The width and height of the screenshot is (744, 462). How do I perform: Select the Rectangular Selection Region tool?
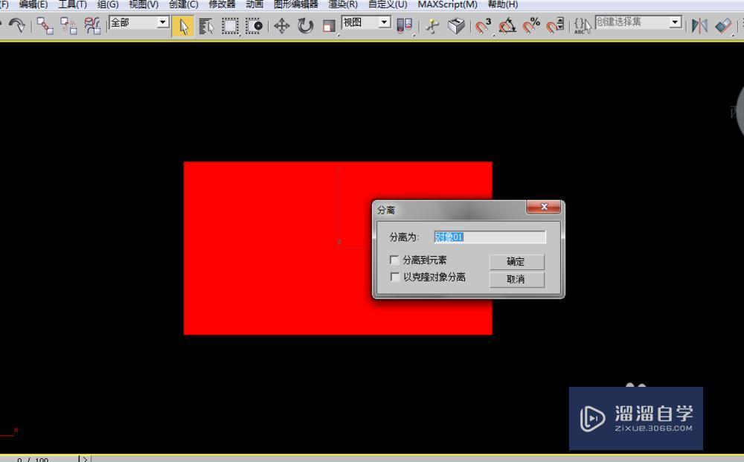tap(229, 25)
